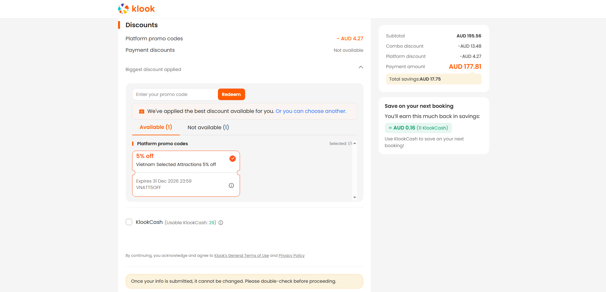Screen dimensions: 606x292
Task: Click the Total savings banner
Action: click(434, 79)
